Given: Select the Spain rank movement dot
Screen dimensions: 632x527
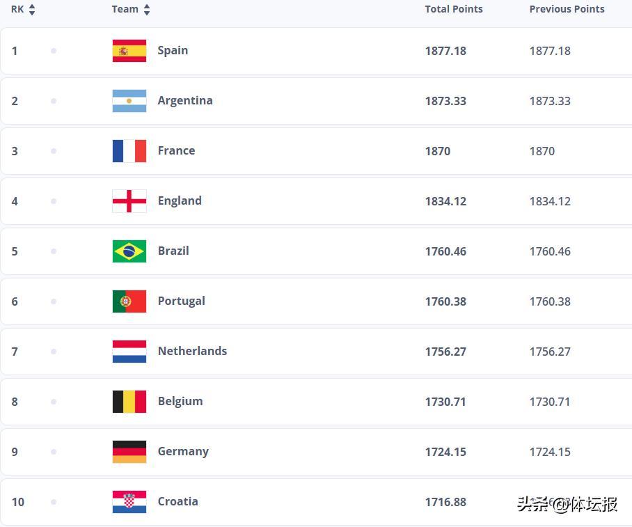Looking at the screenshot, I should 54,51.
